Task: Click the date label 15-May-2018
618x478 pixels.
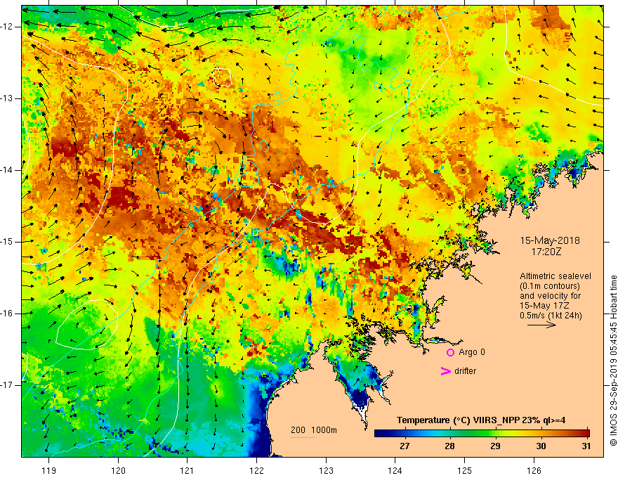Action: click(550, 240)
